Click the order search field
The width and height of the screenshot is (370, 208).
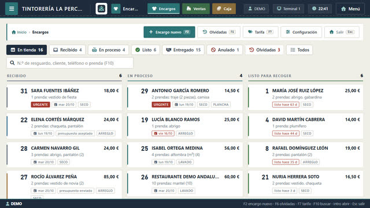(70, 63)
